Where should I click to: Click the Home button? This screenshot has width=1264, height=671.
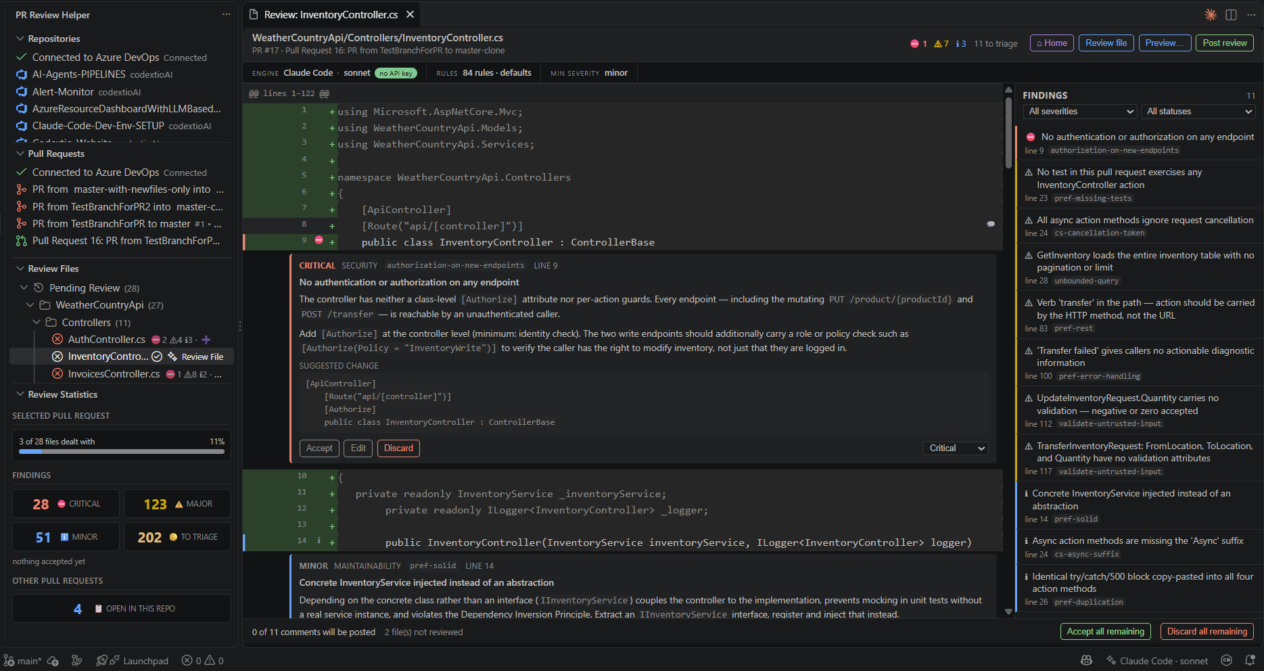(1052, 43)
